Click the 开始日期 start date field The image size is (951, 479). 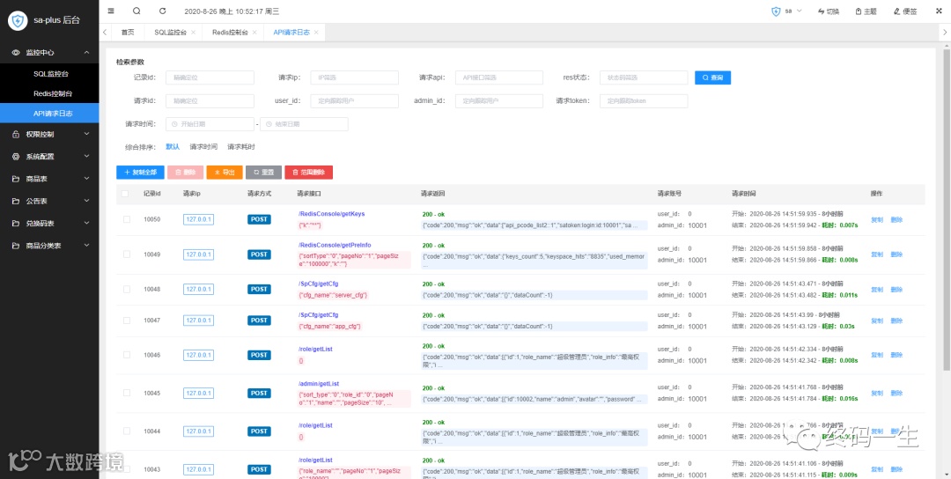click(x=210, y=123)
